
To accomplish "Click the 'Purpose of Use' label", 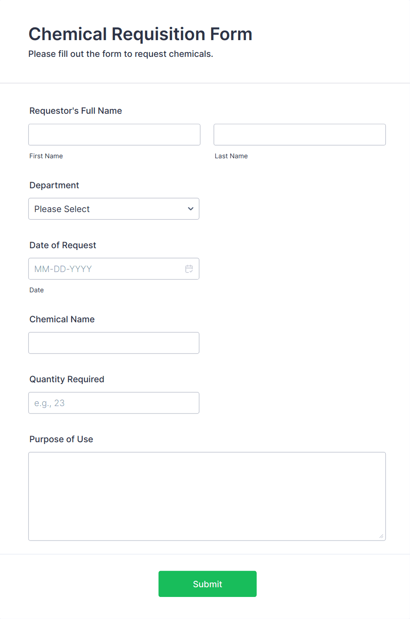I will 61,439.
